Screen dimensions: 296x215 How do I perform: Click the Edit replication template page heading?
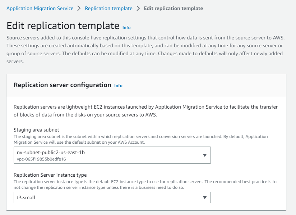click(x=63, y=26)
